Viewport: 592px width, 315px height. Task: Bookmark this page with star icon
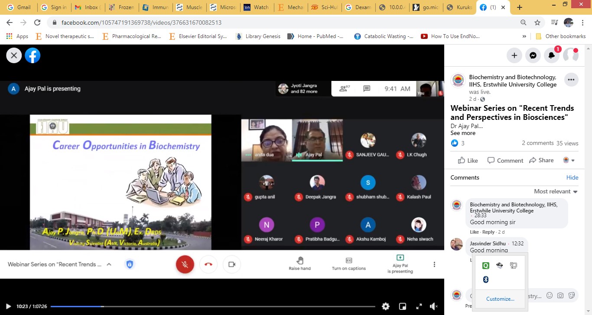tap(537, 22)
